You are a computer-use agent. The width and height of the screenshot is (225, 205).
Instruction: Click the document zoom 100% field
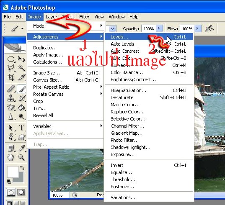click(x=60, y=195)
